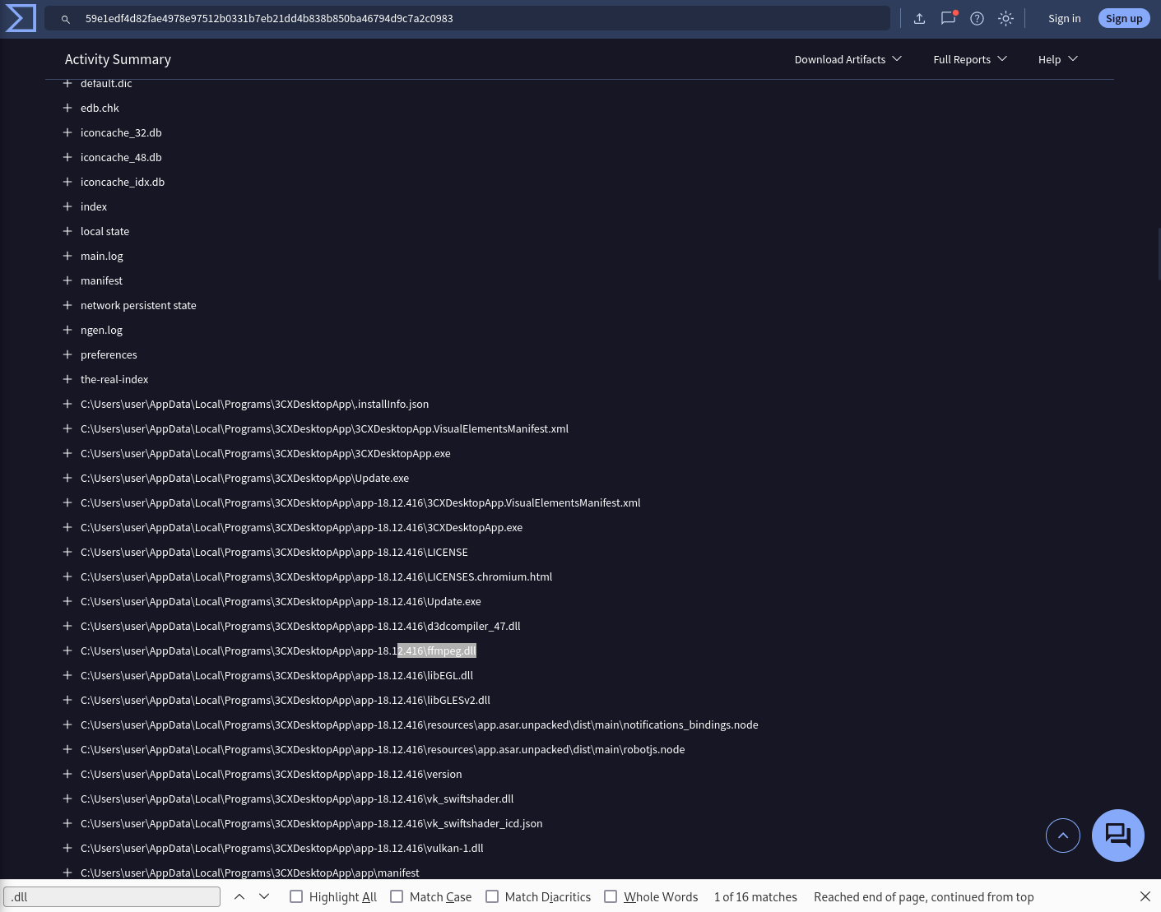The height and width of the screenshot is (912, 1161).
Task: Expand the .installInfo.json path row
Action: 67,404
